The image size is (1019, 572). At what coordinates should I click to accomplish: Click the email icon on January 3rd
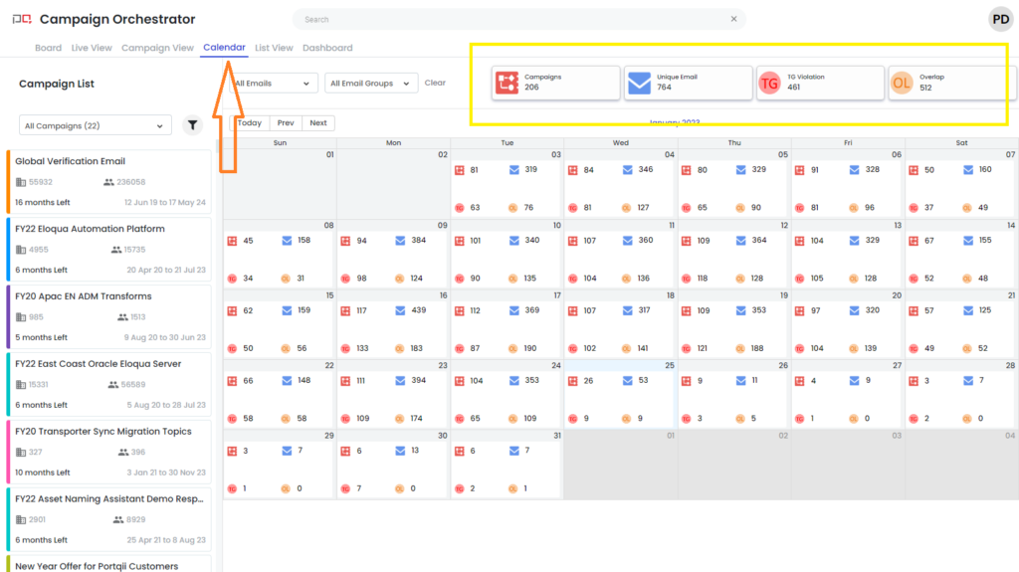tap(513, 170)
